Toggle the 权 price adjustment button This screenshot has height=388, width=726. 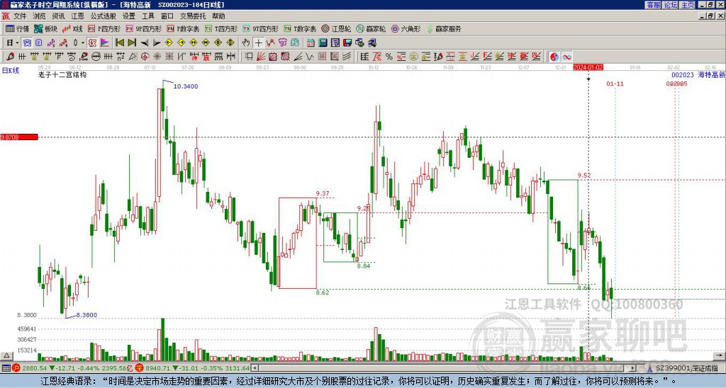pyautogui.click(x=92, y=42)
